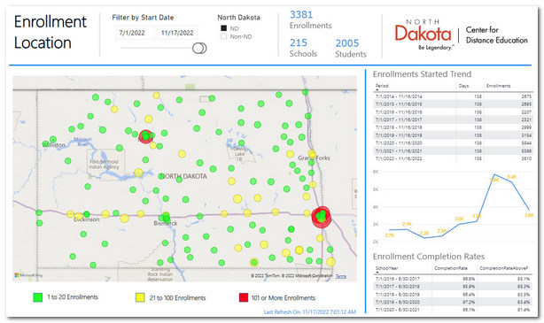Select the 3381 Enrollments card
The image size is (544, 323).
(x=310, y=19)
